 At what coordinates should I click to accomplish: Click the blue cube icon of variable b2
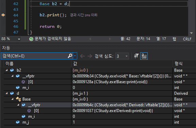(x=12, y=70)
